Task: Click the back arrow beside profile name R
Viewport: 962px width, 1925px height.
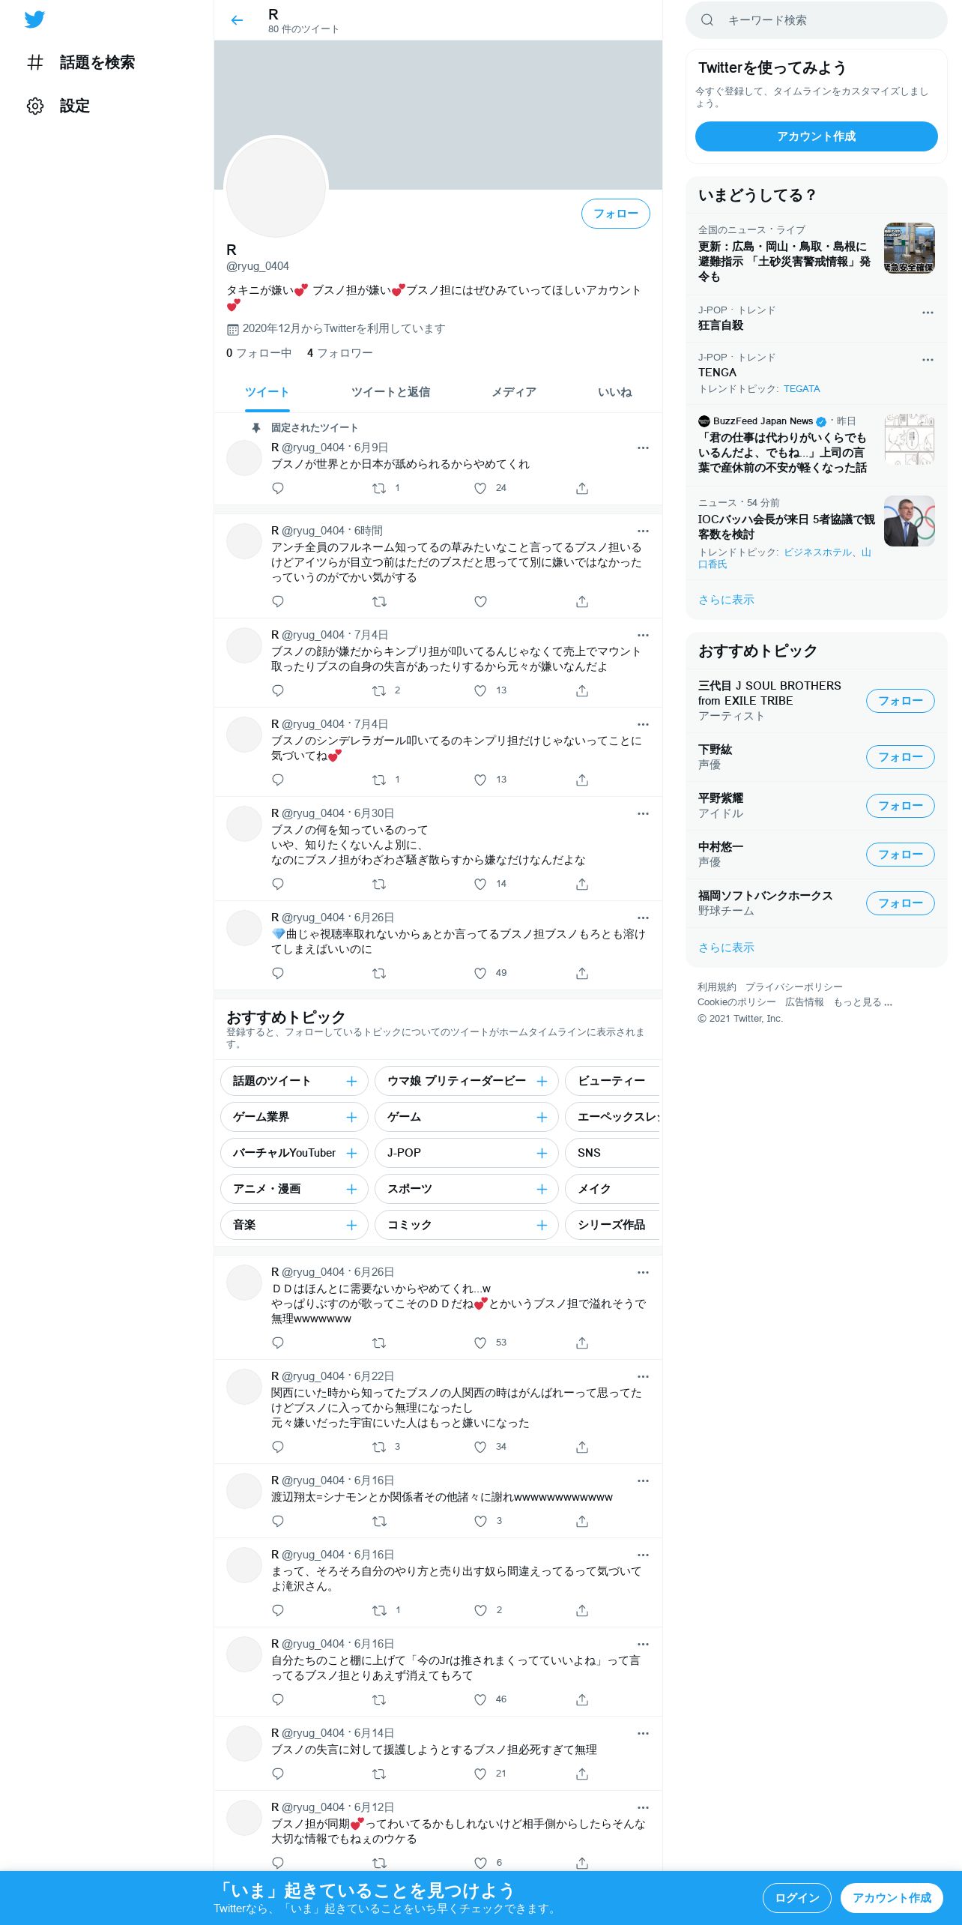Action: click(237, 20)
